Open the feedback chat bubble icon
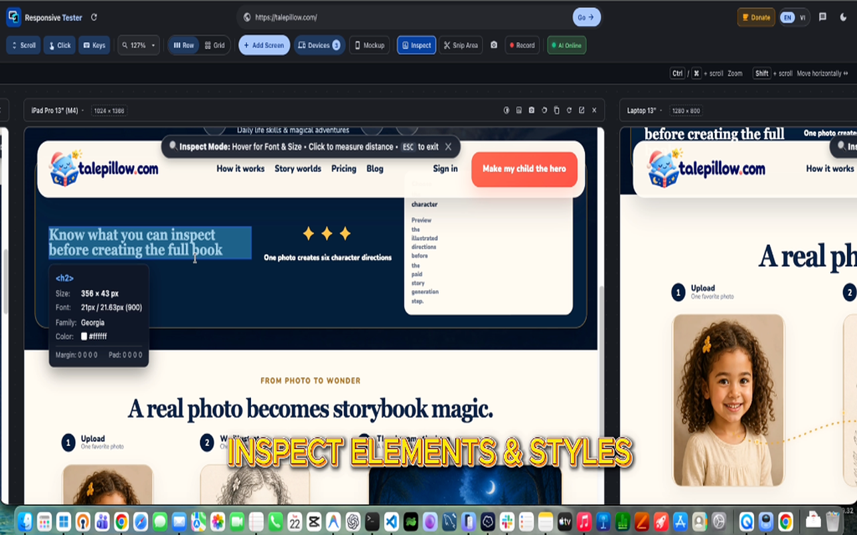857x535 pixels. pyautogui.click(x=823, y=17)
